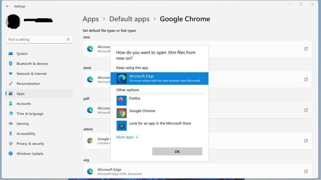
Task: Close the Settings window
Action: click(x=313, y=4)
